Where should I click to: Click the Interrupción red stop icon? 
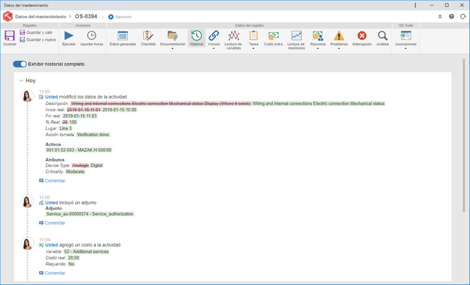pyautogui.click(x=362, y=35)
